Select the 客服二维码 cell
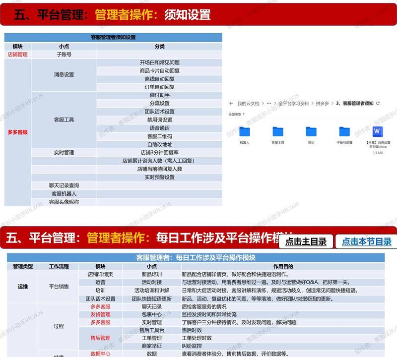The image size is (397, 357). click(159, 136)
